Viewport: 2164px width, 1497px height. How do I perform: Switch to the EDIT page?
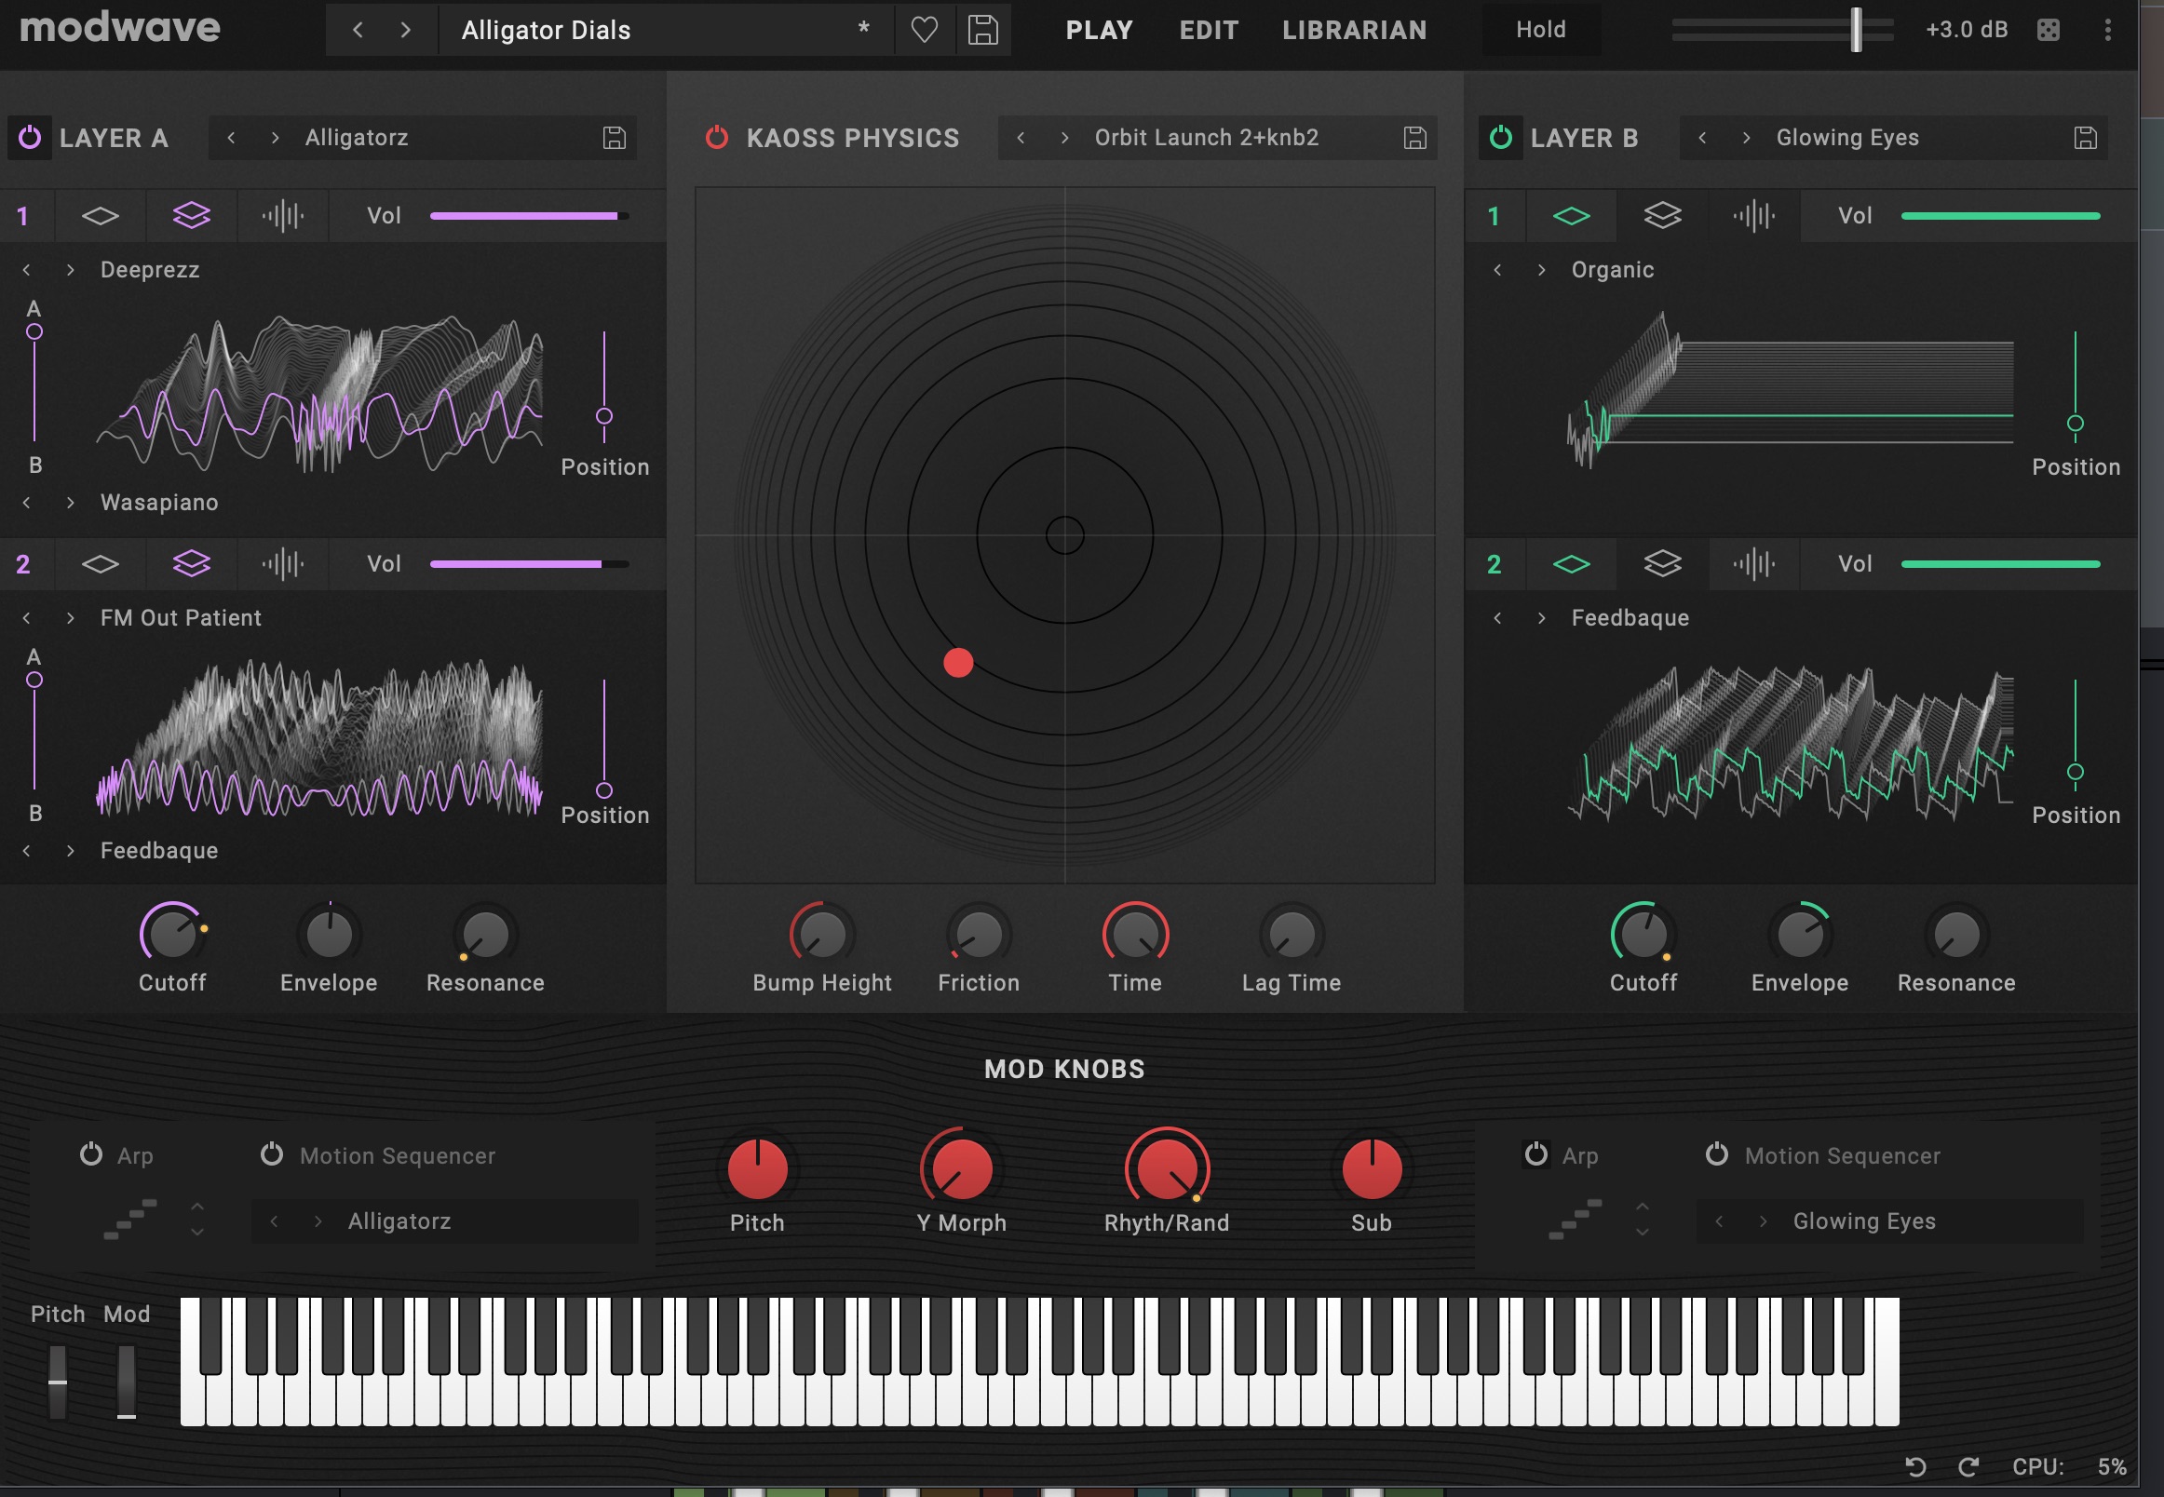[1208, 30]
